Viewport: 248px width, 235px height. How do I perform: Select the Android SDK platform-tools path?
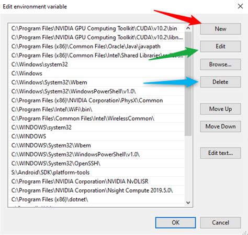click(x=96, y=173)
